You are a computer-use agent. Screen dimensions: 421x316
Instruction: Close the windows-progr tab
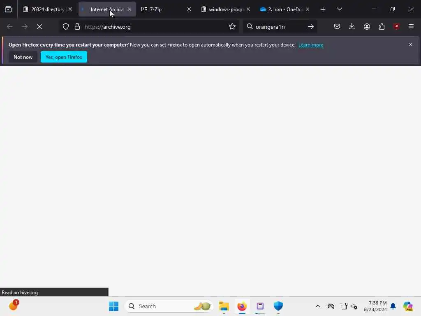point(248,9)
